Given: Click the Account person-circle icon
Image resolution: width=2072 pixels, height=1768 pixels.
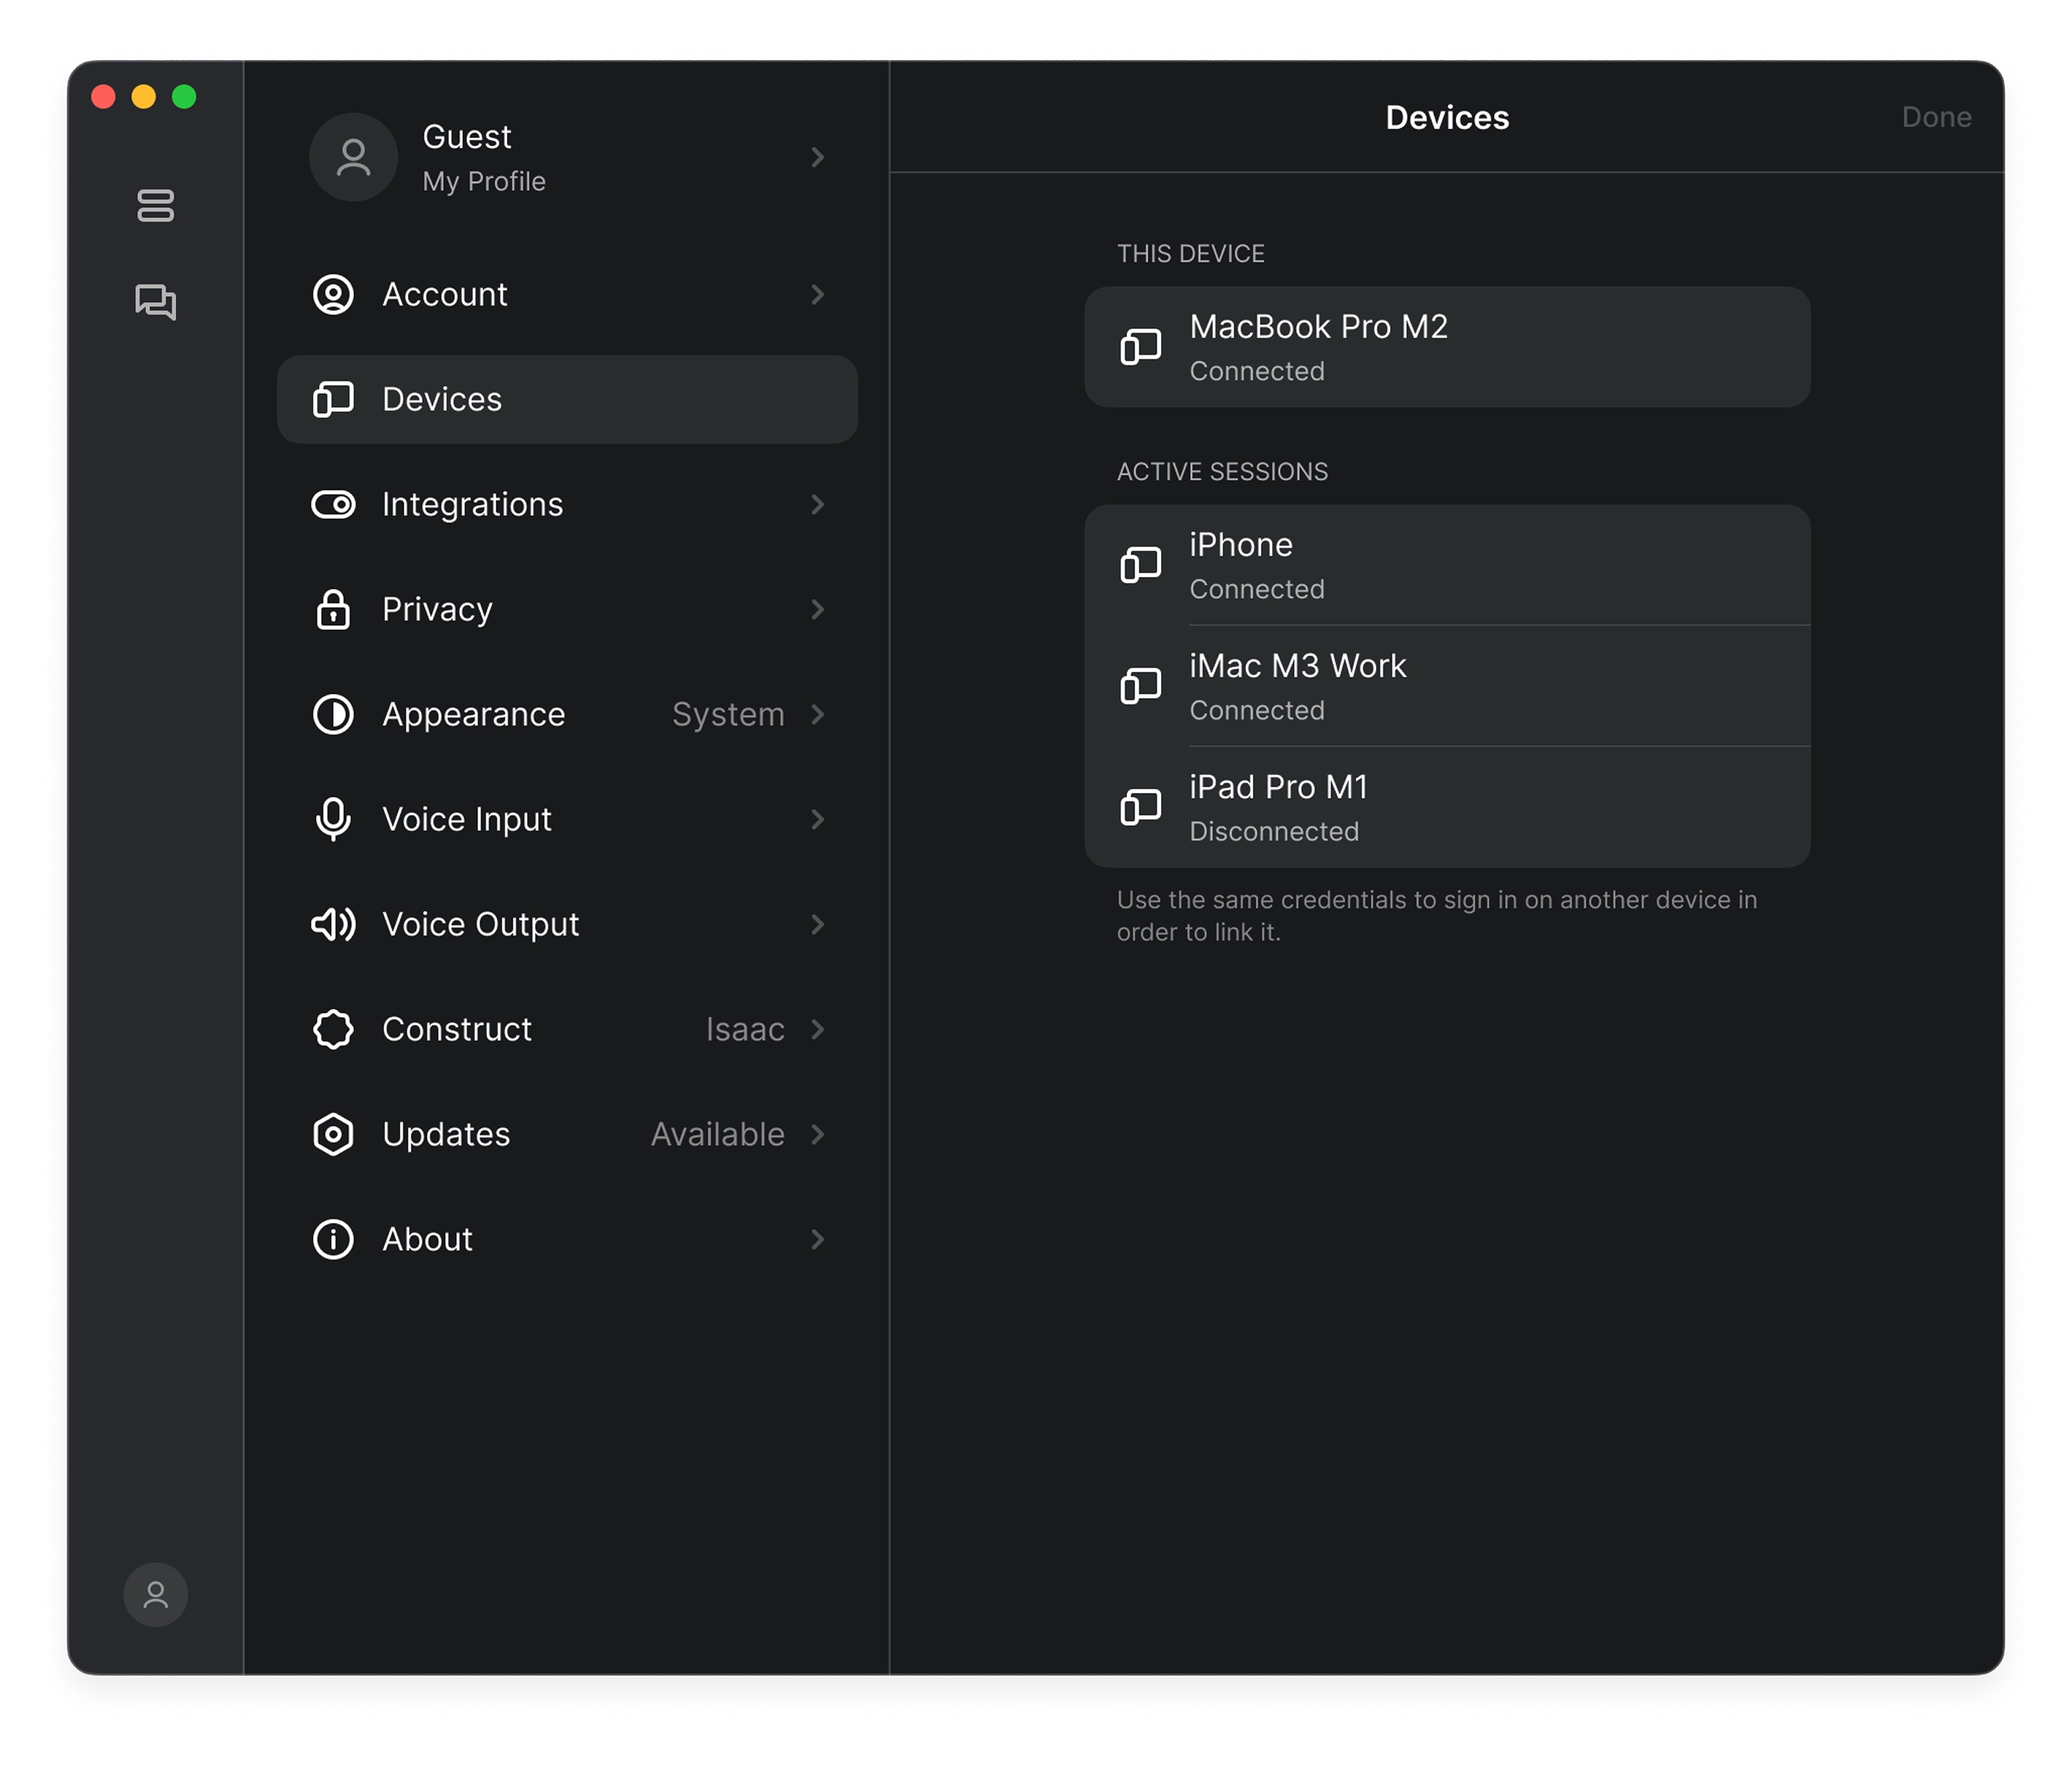Looking at the screenshot, I should pyautogui.click(x=333, y=294).
